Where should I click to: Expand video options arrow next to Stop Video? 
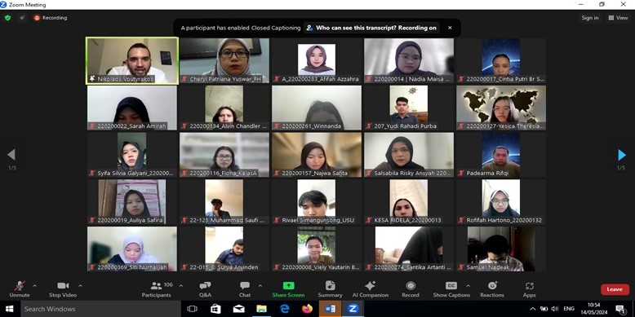point(80,286)
